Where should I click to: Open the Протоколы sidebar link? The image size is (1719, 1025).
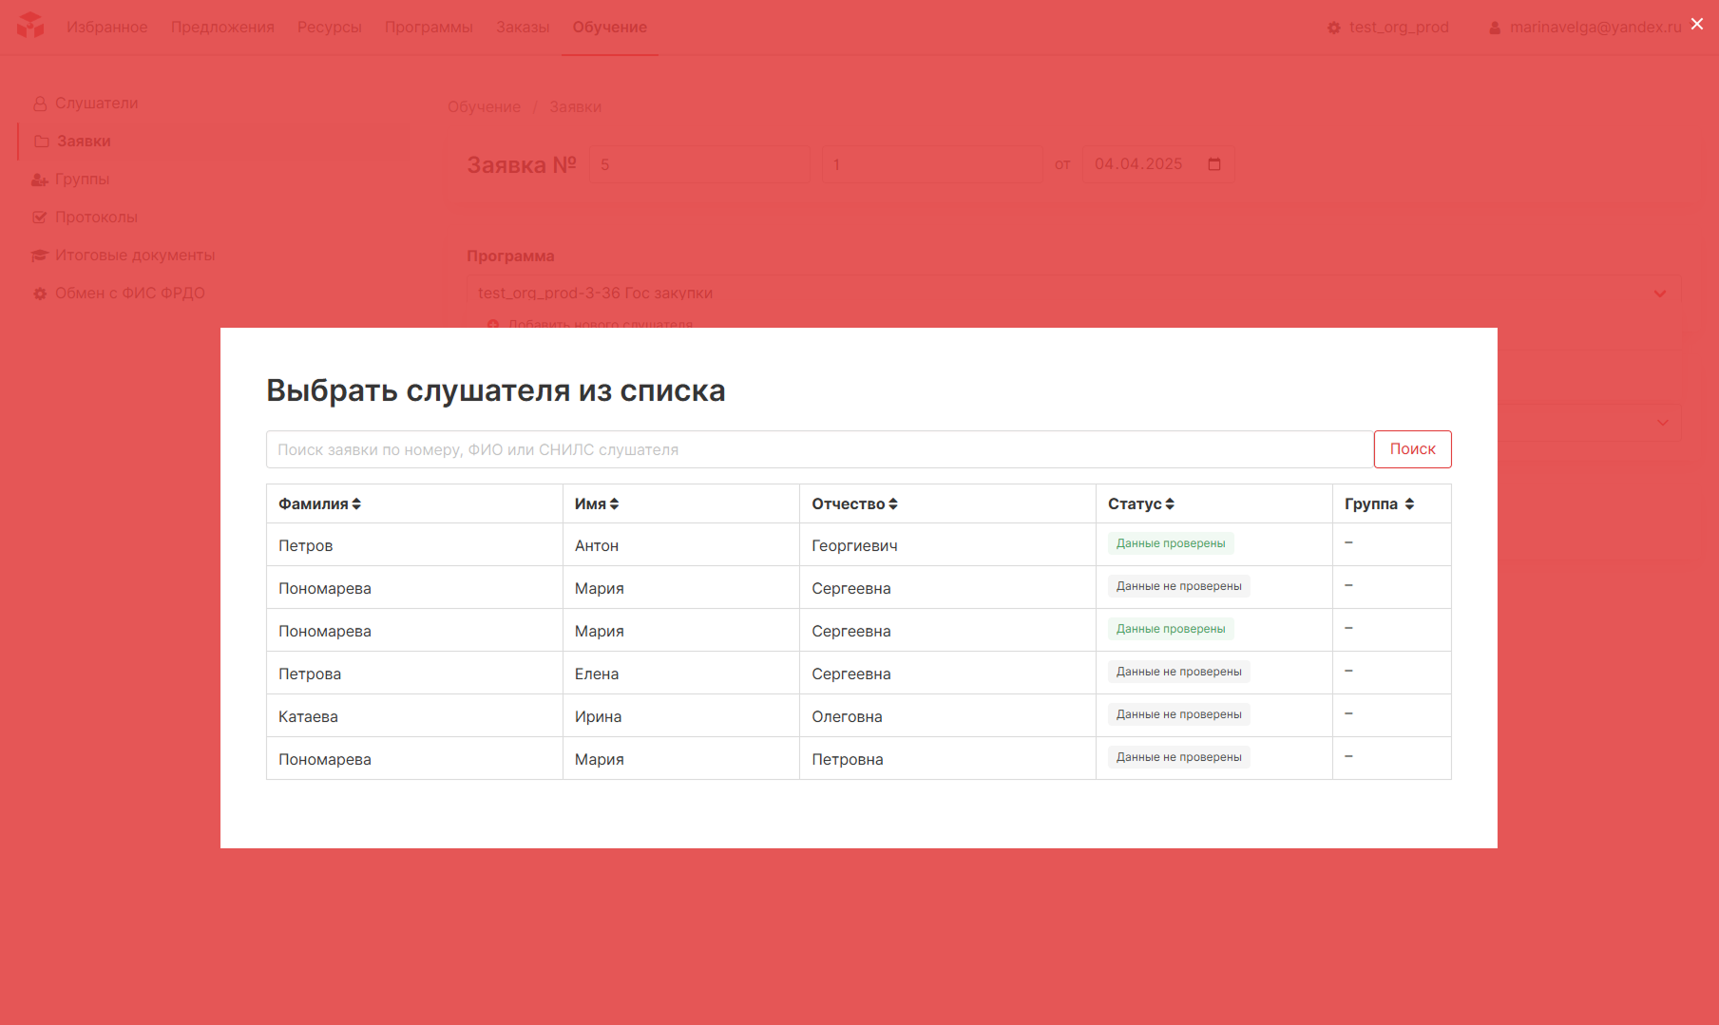[x=96, y=218]
